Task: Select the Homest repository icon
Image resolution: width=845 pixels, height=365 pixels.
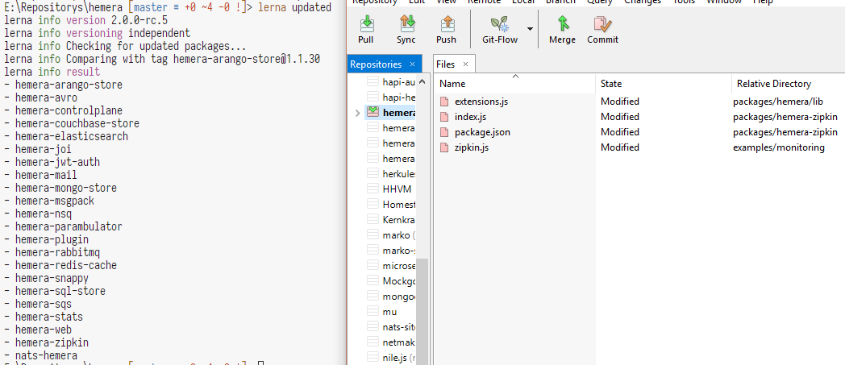Action: (373, 204)
